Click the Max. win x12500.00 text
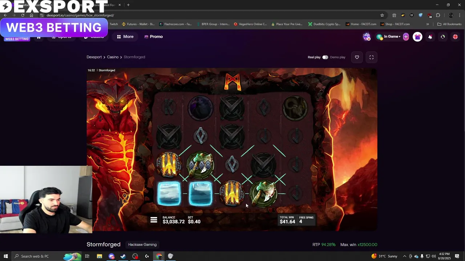 click(359, 245)
